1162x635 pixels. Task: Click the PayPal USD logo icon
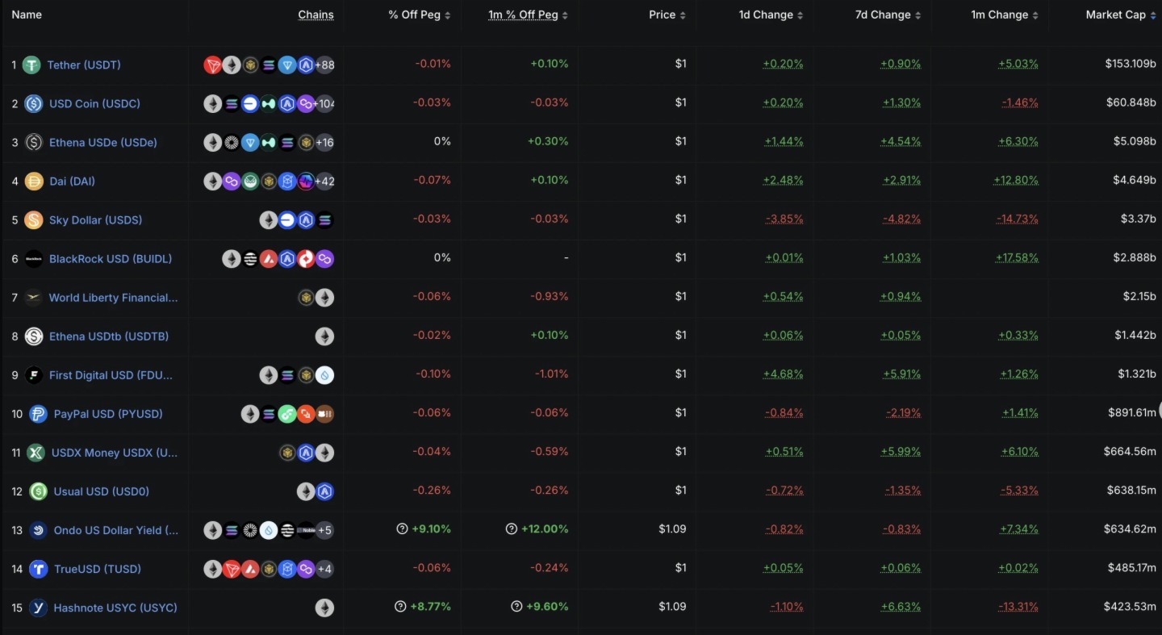point(38,414)
